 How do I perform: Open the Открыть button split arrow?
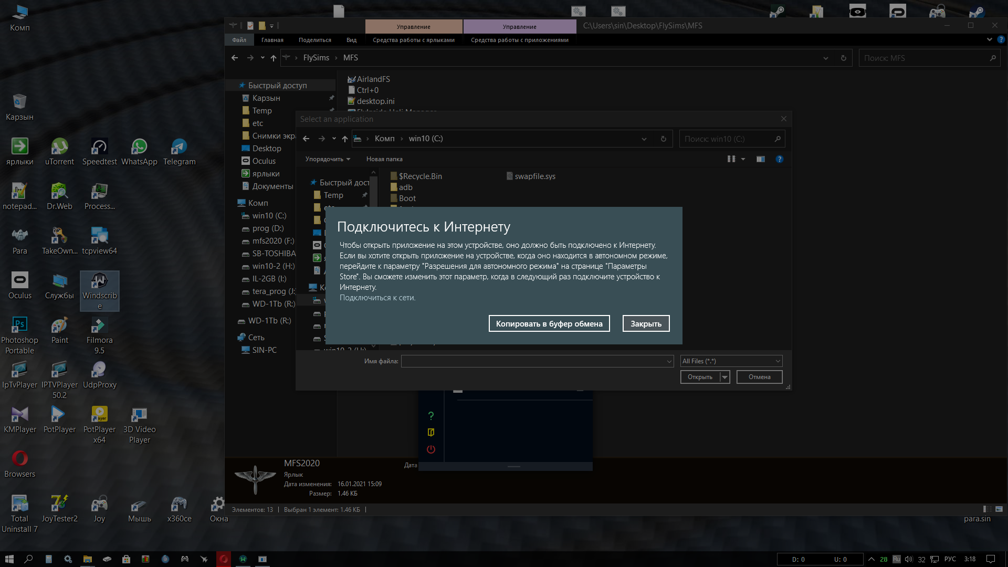click(725, 377)
